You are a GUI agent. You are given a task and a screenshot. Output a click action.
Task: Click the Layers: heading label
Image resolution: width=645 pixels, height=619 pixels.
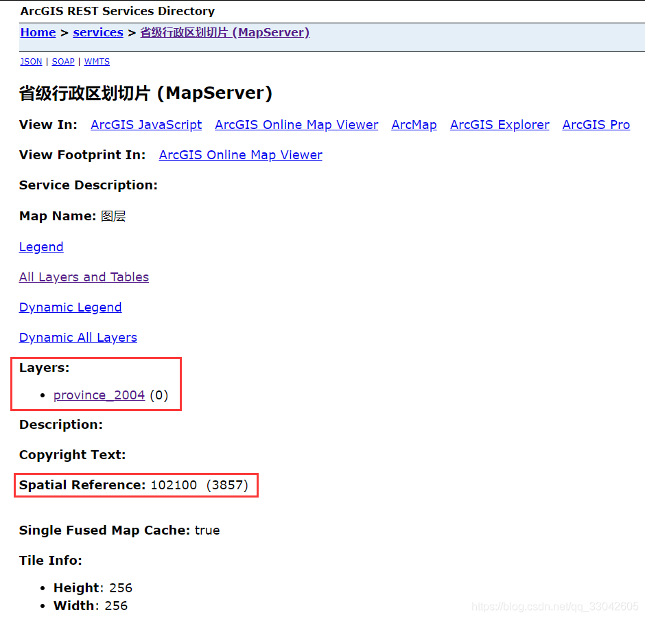pos(44,367)
